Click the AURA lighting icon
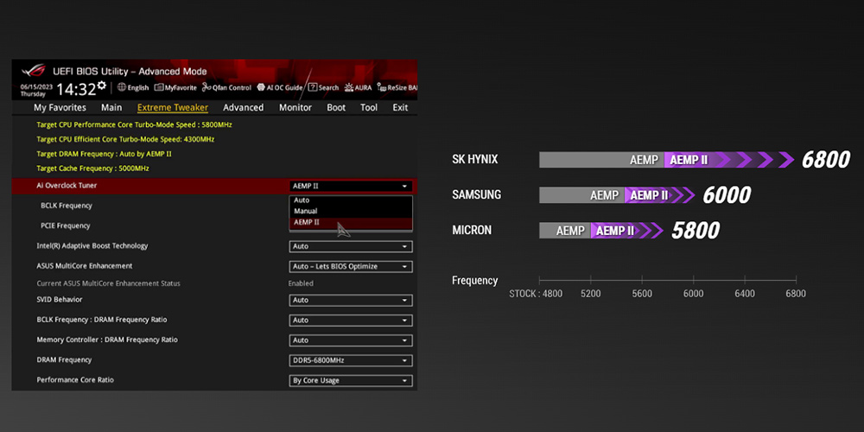This screenshot has width=864, height=432. pos(349,87)
